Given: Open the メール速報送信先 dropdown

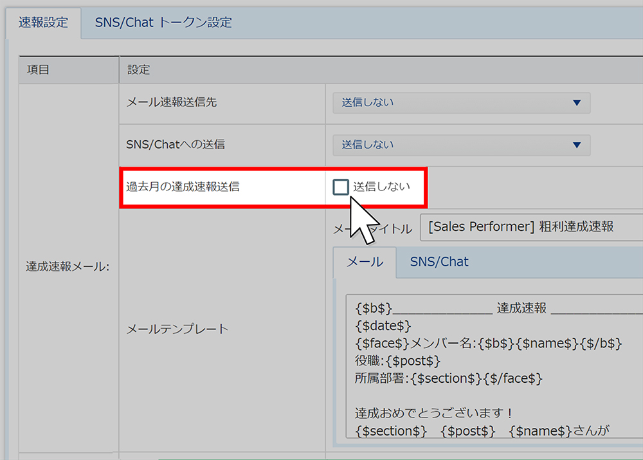Looking at the screenshot, I should pyautogui.click(x=460, y=103).
